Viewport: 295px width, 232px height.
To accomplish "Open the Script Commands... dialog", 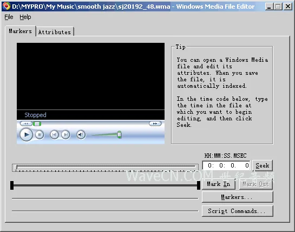I will coord(238,211).
